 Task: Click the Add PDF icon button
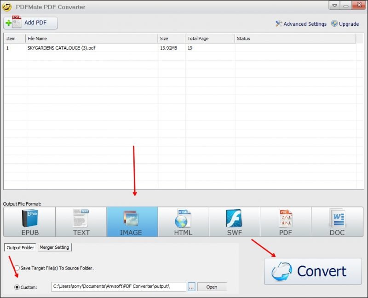click(30, 23)
